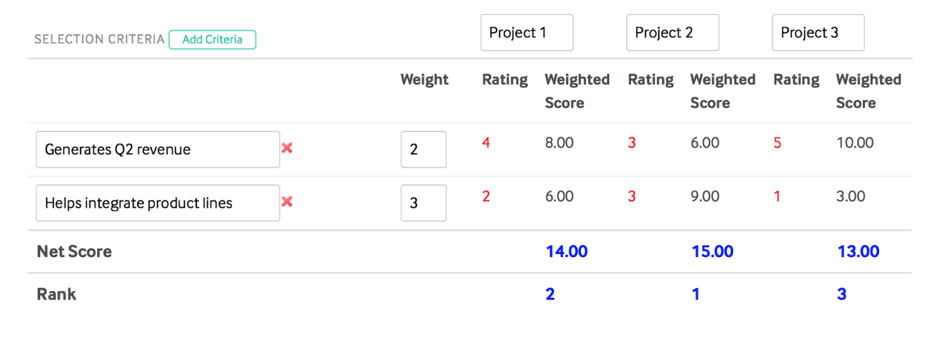The image size is (947, 356).
Task: Click Project 1 rating 4 for Q2 revenue
Action: pos(486,142)
